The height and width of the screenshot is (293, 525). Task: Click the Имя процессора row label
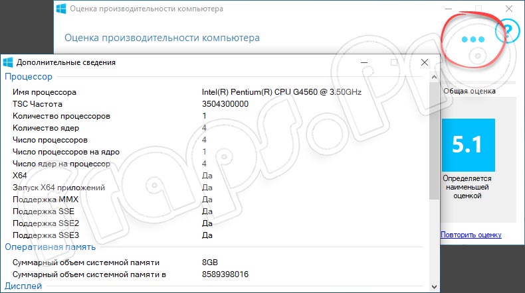[45, 92]
